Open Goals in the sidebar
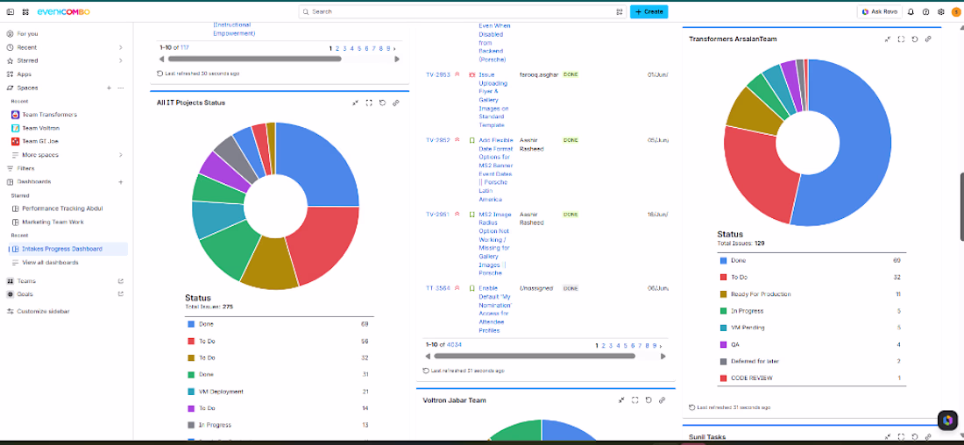The image size is (964, 445). click(x=25, y=294)
